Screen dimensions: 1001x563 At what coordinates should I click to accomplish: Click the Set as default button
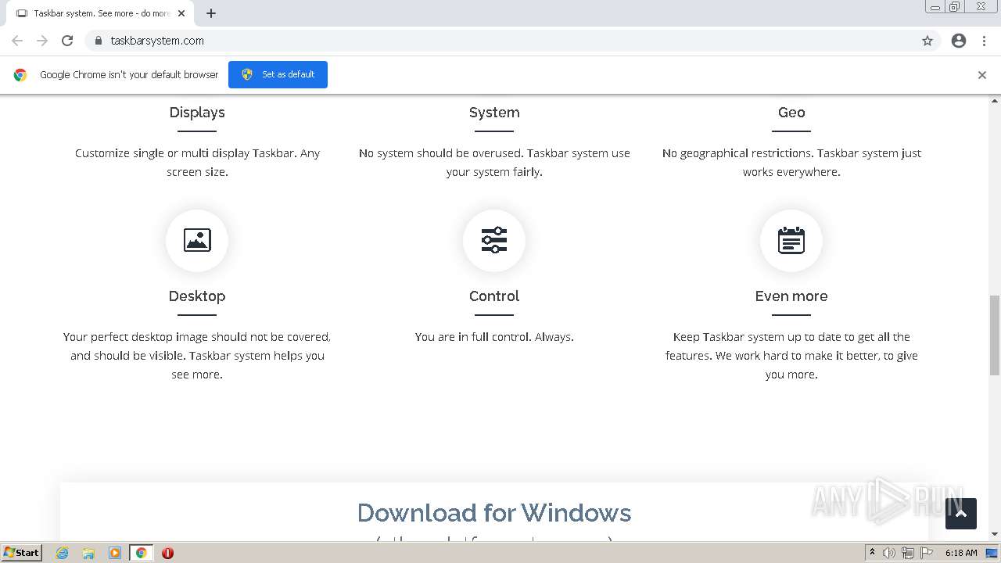tap(278, 74)
